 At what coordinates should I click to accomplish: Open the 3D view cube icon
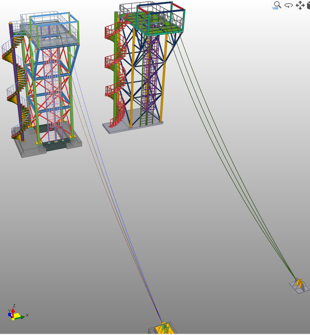(x=308, y=5)
